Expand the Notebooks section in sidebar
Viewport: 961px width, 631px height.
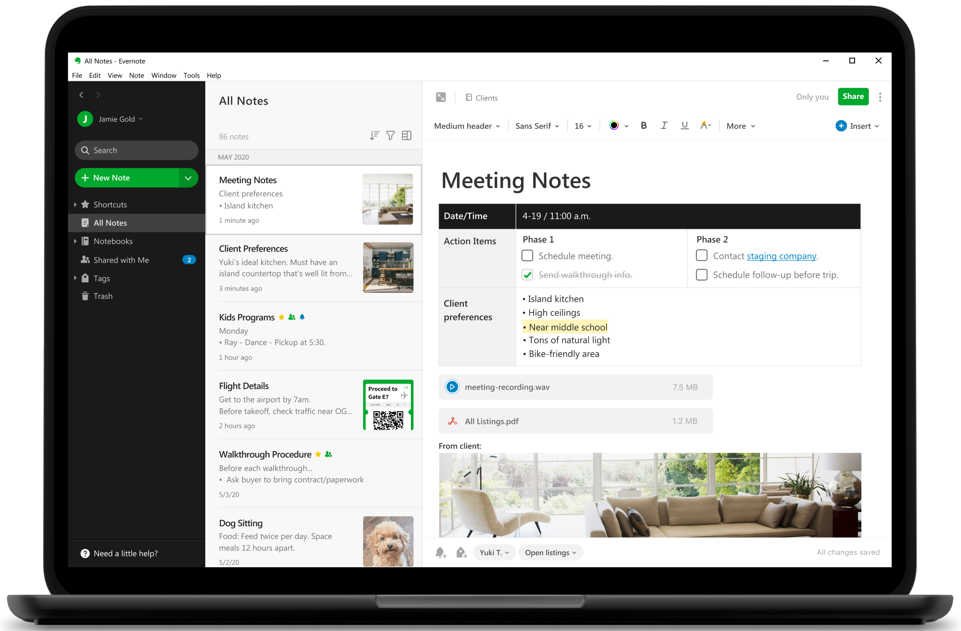75,241
